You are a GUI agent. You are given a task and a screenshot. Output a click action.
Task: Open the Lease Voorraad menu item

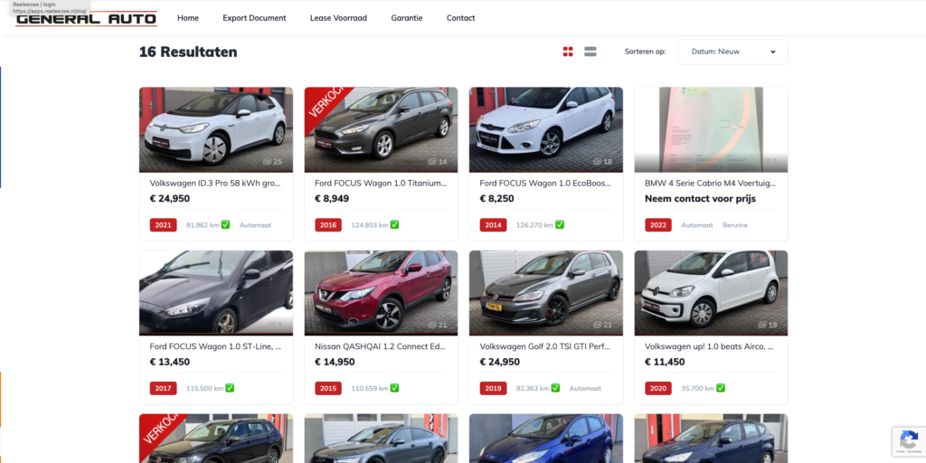pyautogui.click(x=338, y=18)
